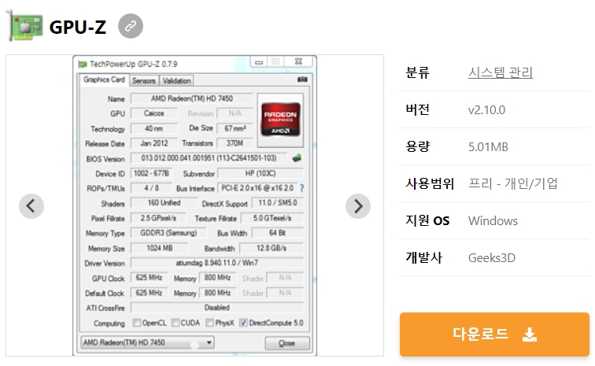
Task: Click the Die Size value 67 mm²
Action: 235,128
